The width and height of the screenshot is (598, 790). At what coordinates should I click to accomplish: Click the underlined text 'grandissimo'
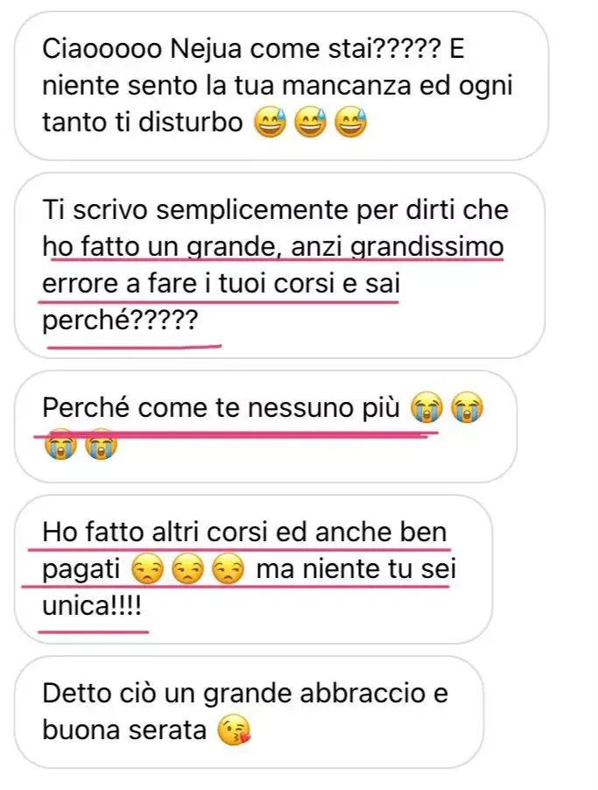(x=426, y=247)
